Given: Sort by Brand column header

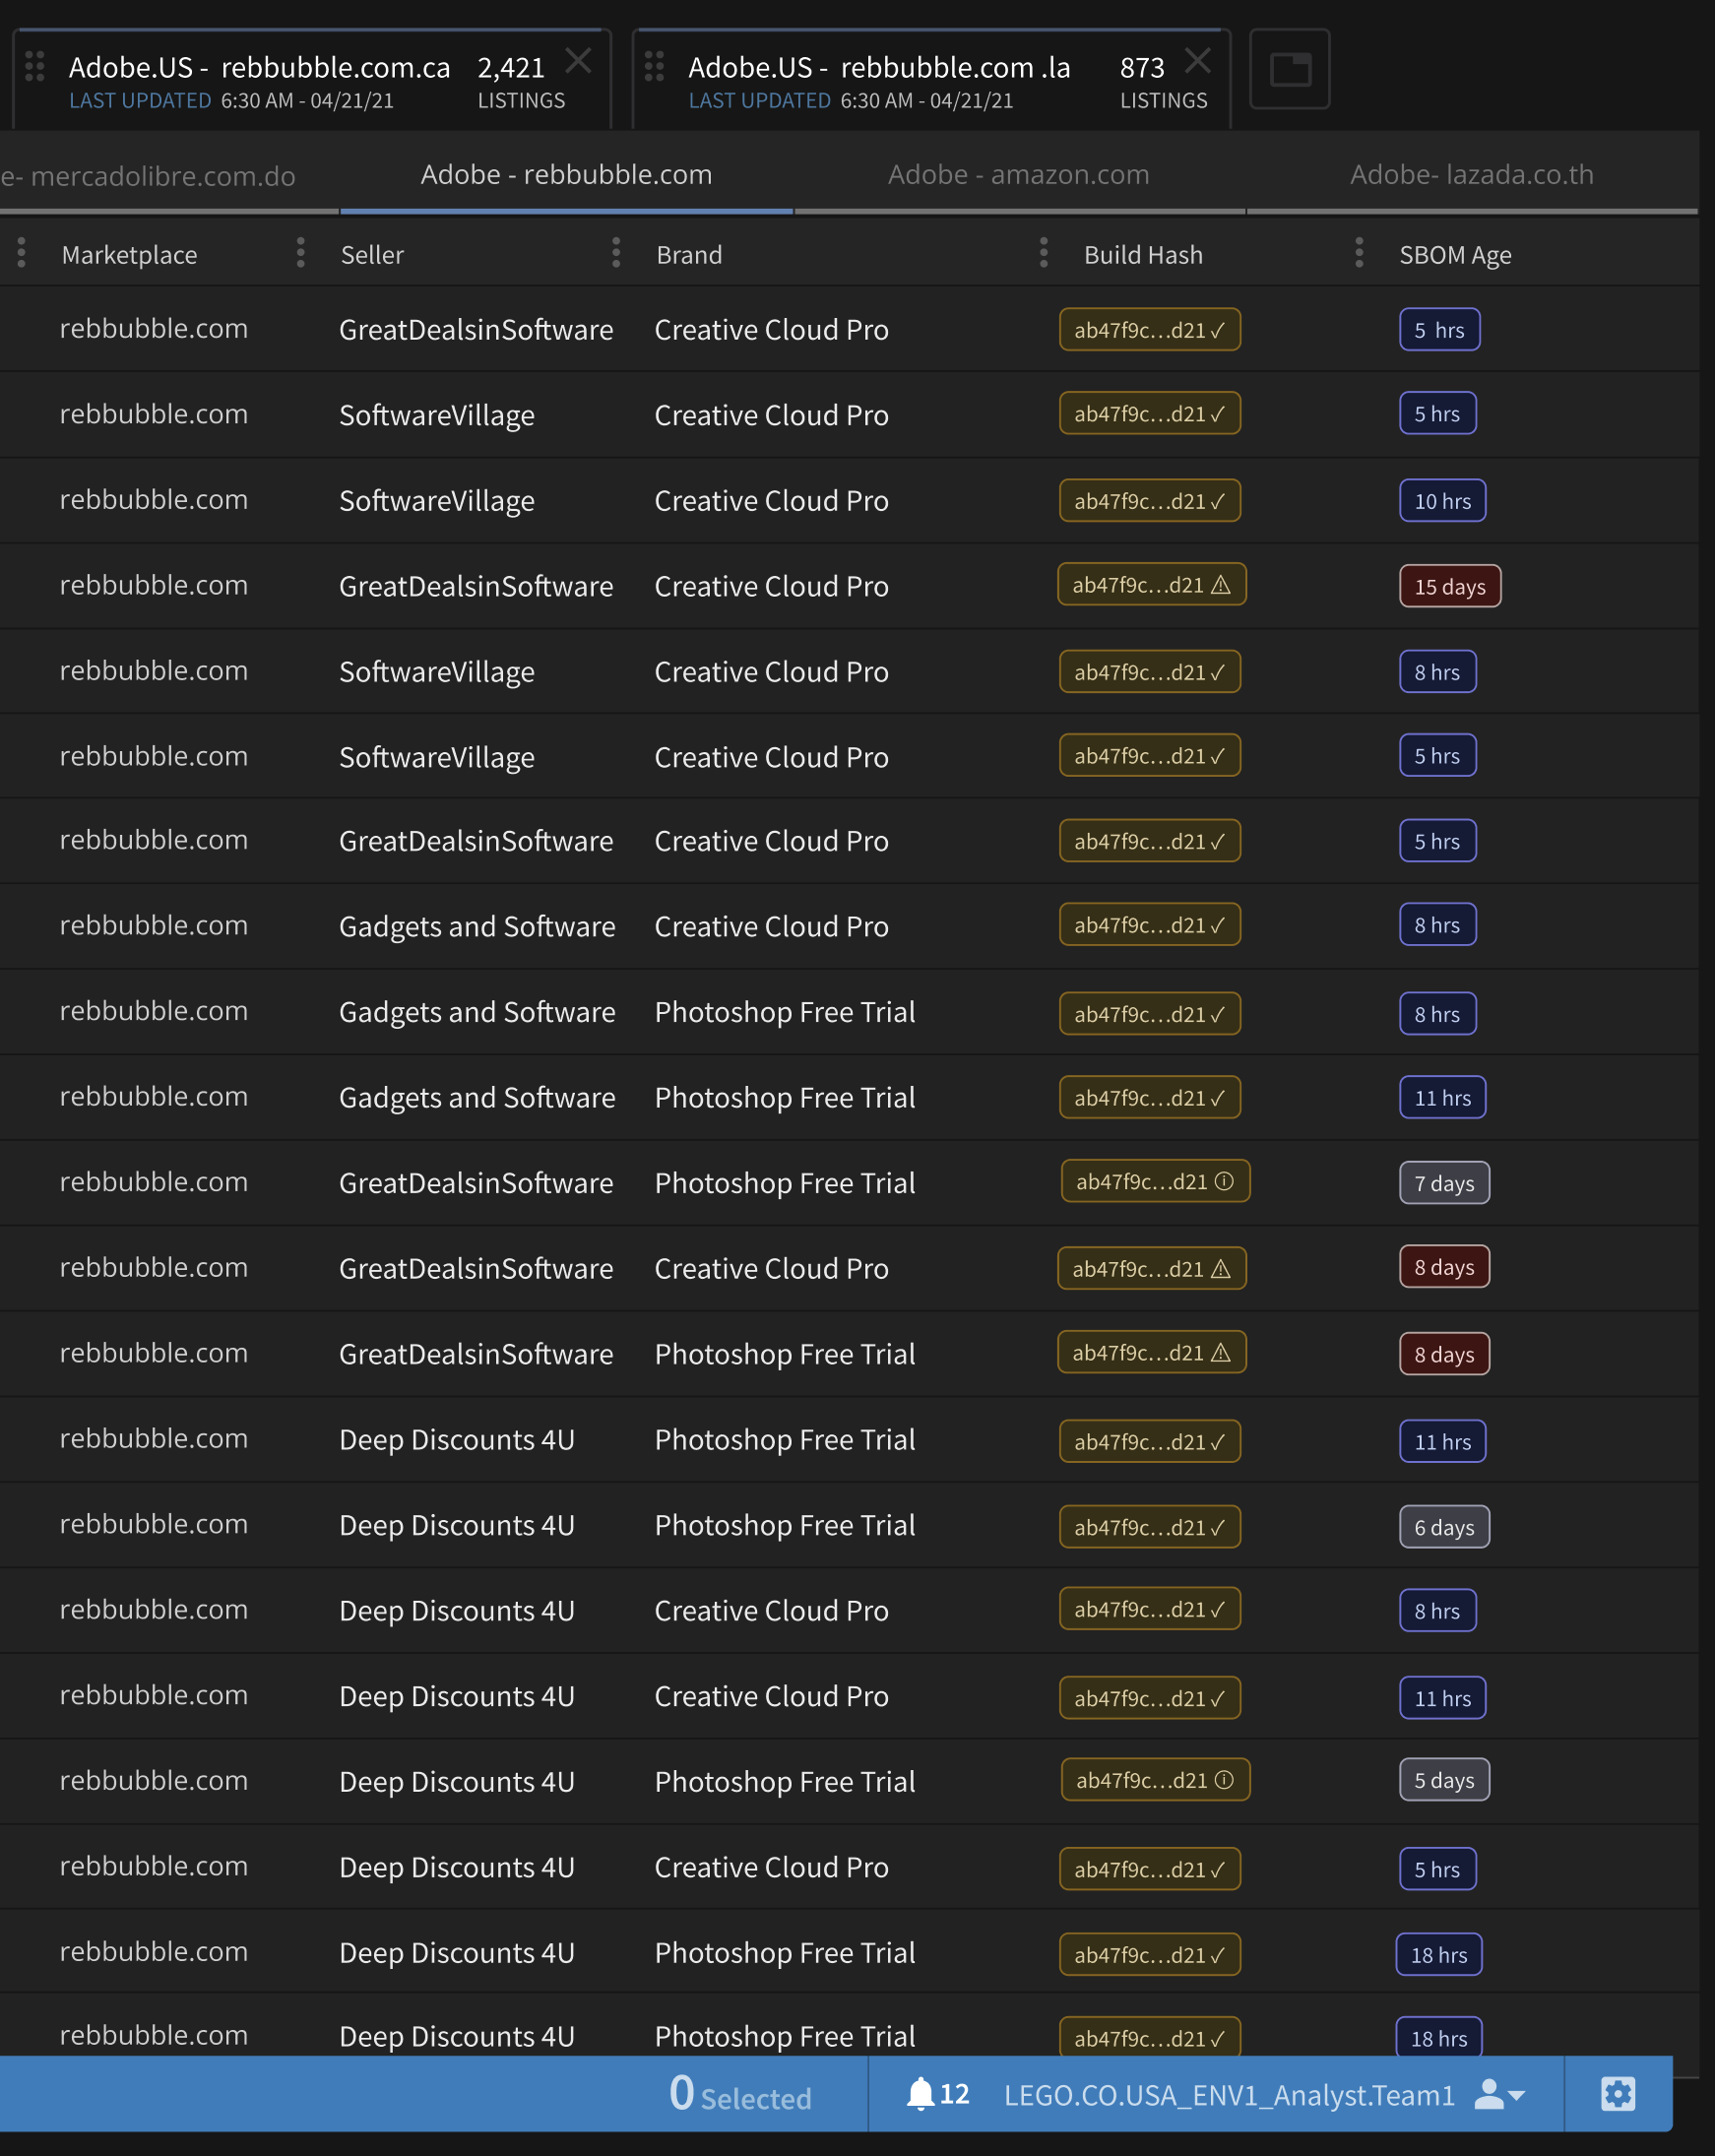Looking at the screenshot, I should point(689,255).
